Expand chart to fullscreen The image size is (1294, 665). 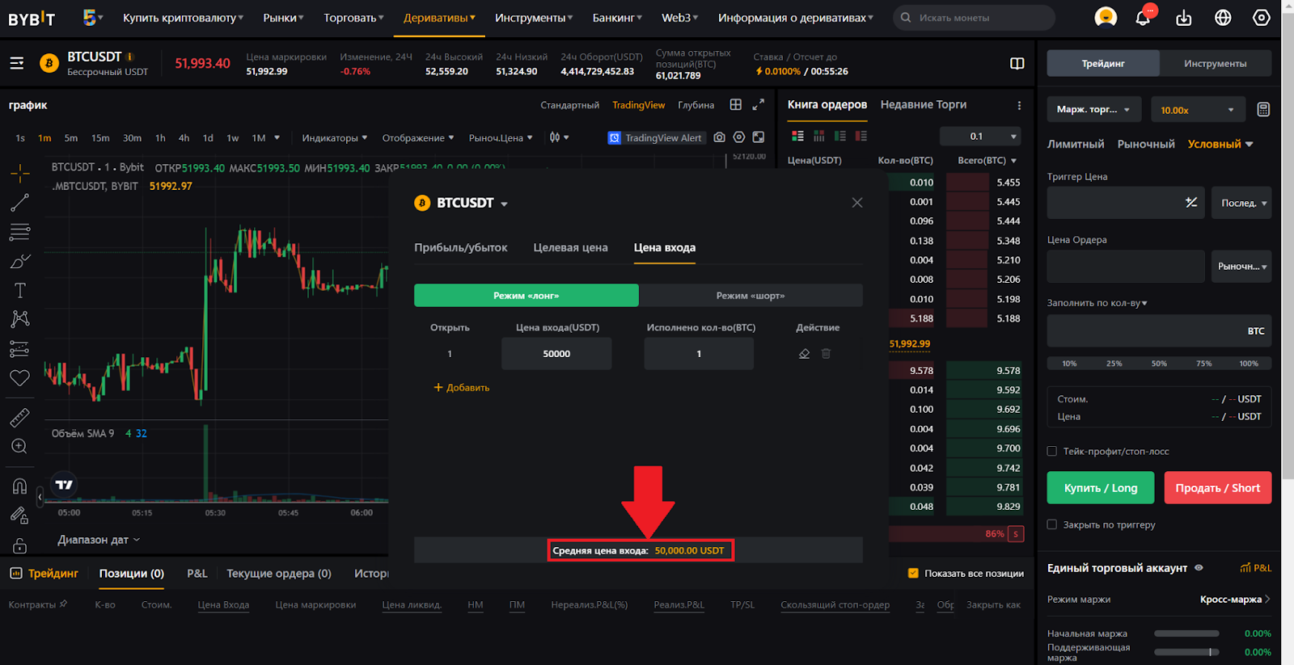click(x=758, y=104)
